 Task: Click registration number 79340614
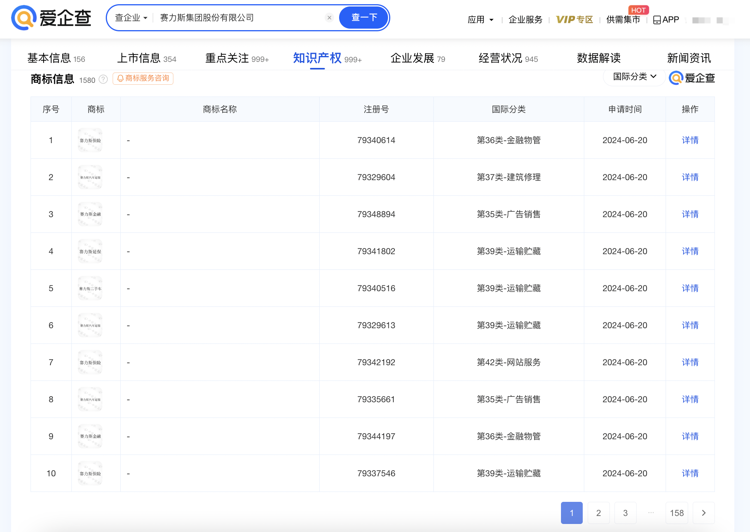(376, 140)
